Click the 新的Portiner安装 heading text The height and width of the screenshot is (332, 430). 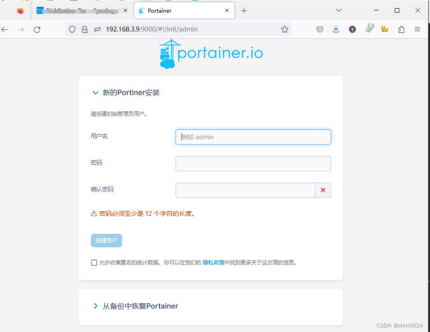pyautogui.click(x=131, y=93)
